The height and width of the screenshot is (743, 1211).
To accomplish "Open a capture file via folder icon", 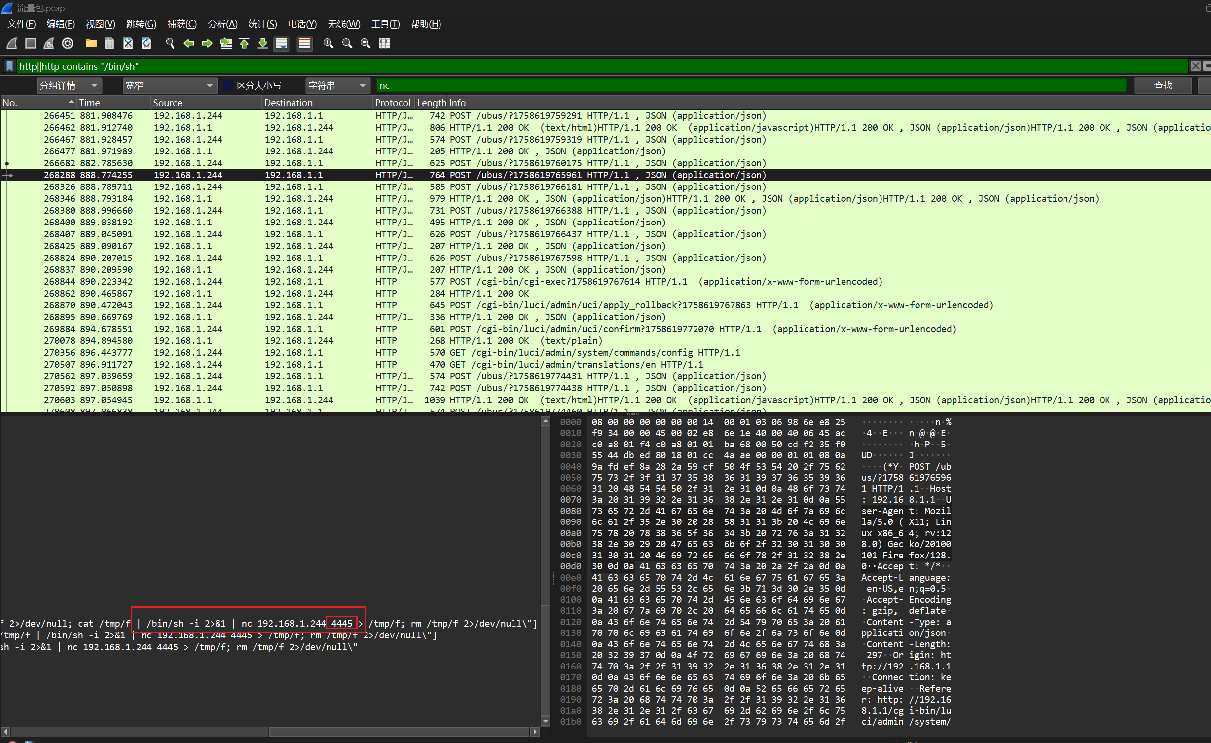I will 91,44.
